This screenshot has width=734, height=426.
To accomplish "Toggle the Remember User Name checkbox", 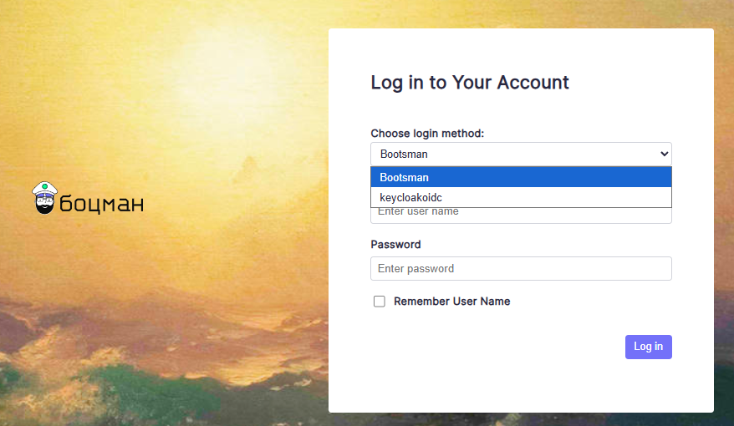I will click(x=380, y=302).
